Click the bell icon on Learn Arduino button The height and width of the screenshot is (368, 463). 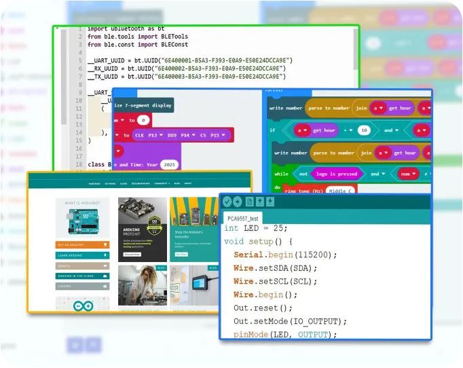click(x=105, y=255)
